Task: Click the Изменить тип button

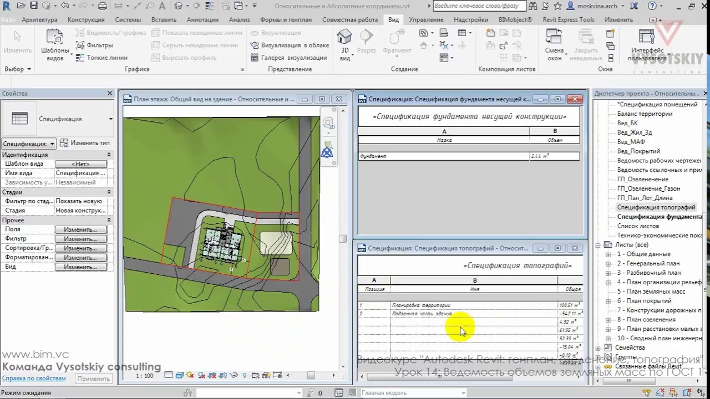Action: coord(85,143)
